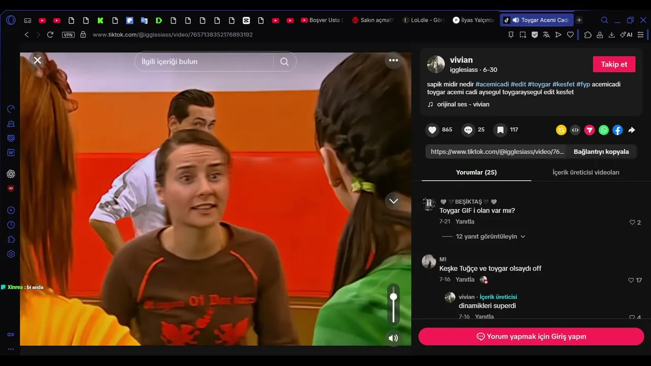The width and height of the screenshot is (651, 366).
Task: Open the AI assistant toolbar button
Action: (626, 35)
